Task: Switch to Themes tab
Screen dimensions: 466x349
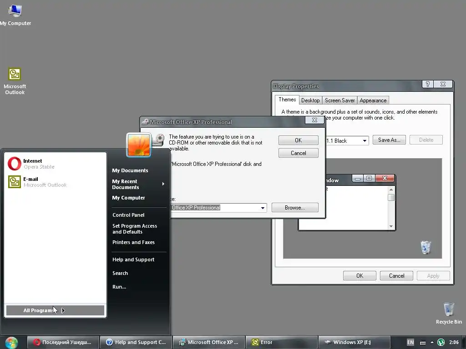Action: coord(287,100)
